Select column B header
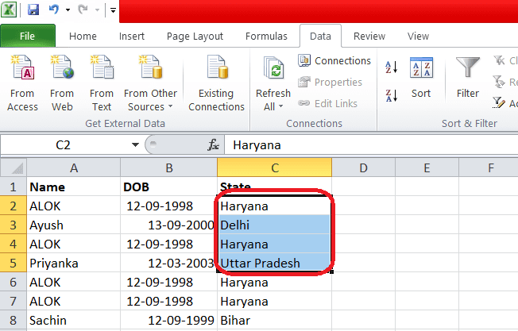518x331 pixels. coord(169,168)
